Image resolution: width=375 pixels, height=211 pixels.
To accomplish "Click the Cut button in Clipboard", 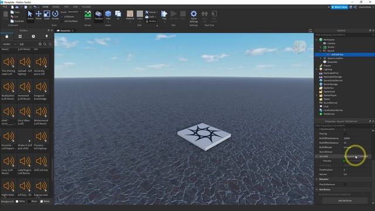I will (14, 16).
